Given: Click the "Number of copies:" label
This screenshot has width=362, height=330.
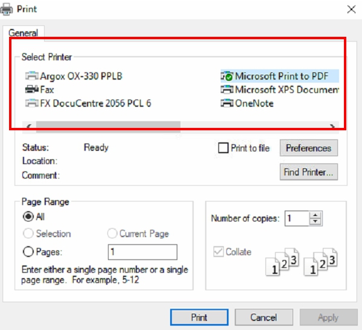Looking at the screenshot, I should (245, 218).
